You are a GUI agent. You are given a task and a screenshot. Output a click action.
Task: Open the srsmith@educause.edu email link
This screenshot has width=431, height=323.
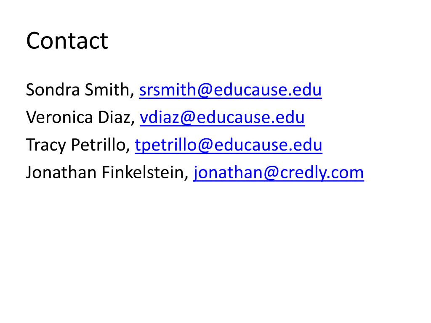coord(230,90)
